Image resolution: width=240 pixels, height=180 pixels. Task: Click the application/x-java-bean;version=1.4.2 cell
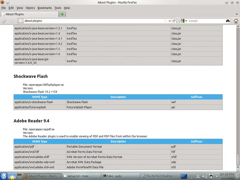click(x=40, y=44)
